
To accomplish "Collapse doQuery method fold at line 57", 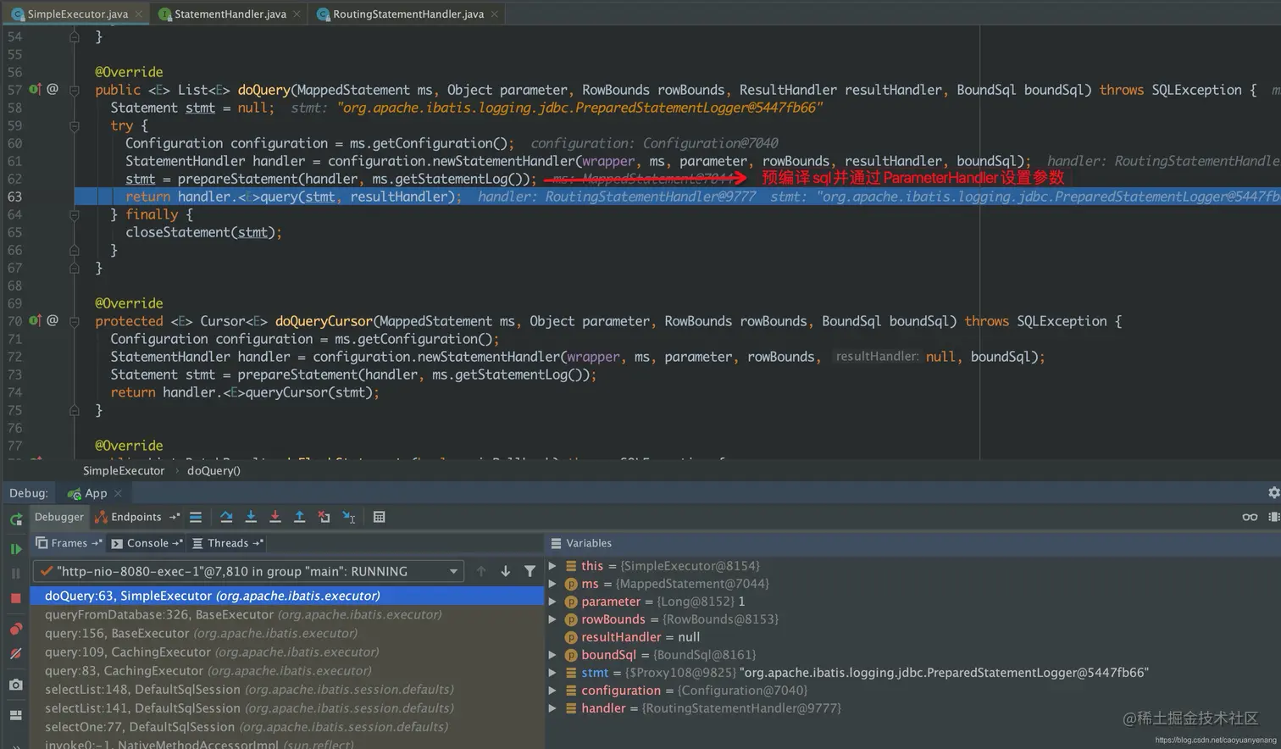I will click(75, 90).
